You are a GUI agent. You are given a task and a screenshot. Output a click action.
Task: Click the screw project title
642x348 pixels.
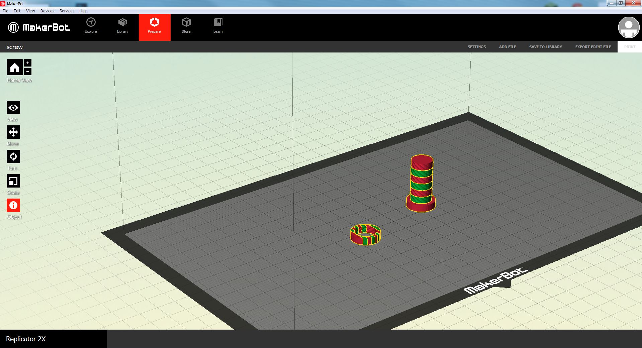point(15,47)
